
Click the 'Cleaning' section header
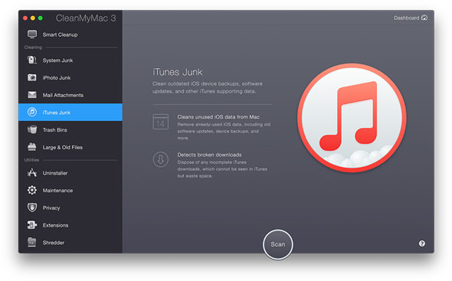pyautogui.click(x=33, y=47)
